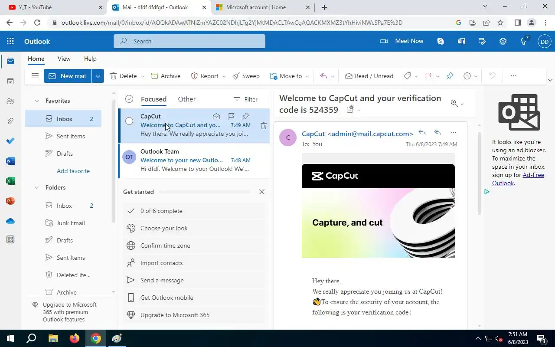Expand the Report dropdown arrow
The width and height of the screenshot is (555, 347).
[x=224, y=76]
